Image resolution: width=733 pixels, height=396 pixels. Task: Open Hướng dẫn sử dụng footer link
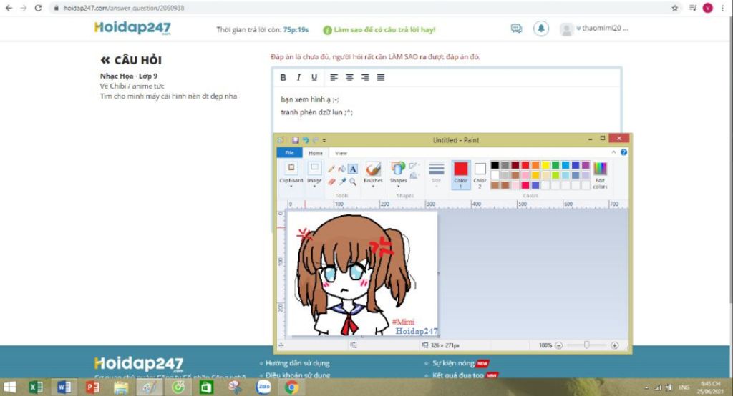[x=297, y=363]
